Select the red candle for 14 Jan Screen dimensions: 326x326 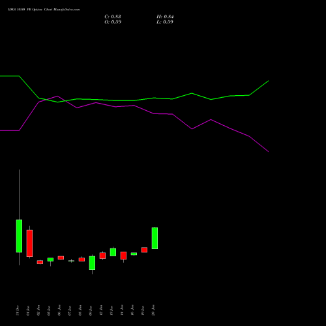click(123, 256)
